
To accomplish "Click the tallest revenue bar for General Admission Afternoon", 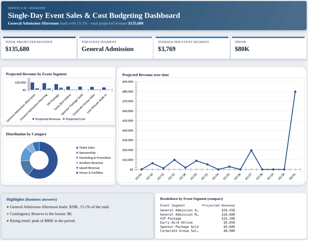I will point(32,86).
